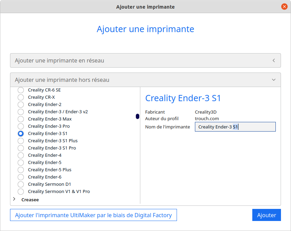Select the Creality Ender-3 S1 Plus radio
The image size is (291, 231).
click(21, 141)
